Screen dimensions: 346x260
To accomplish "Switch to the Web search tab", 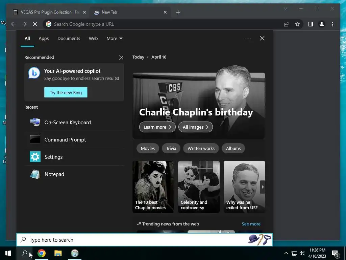I will click(93, 39).
